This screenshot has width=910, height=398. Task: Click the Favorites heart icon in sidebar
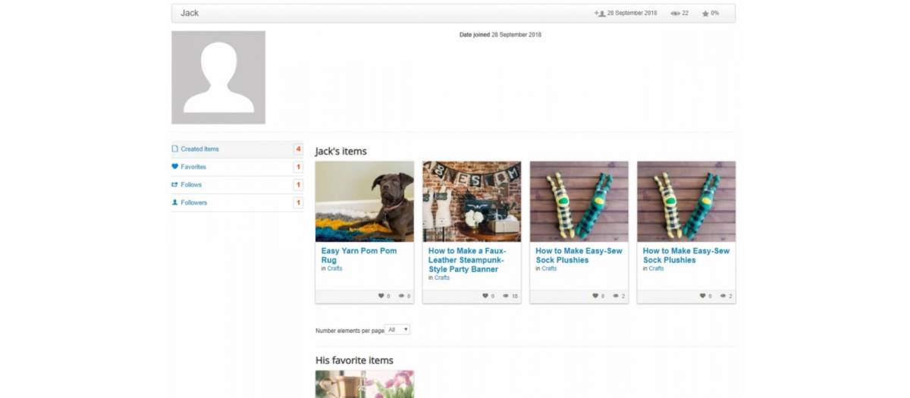pos(174,167)
